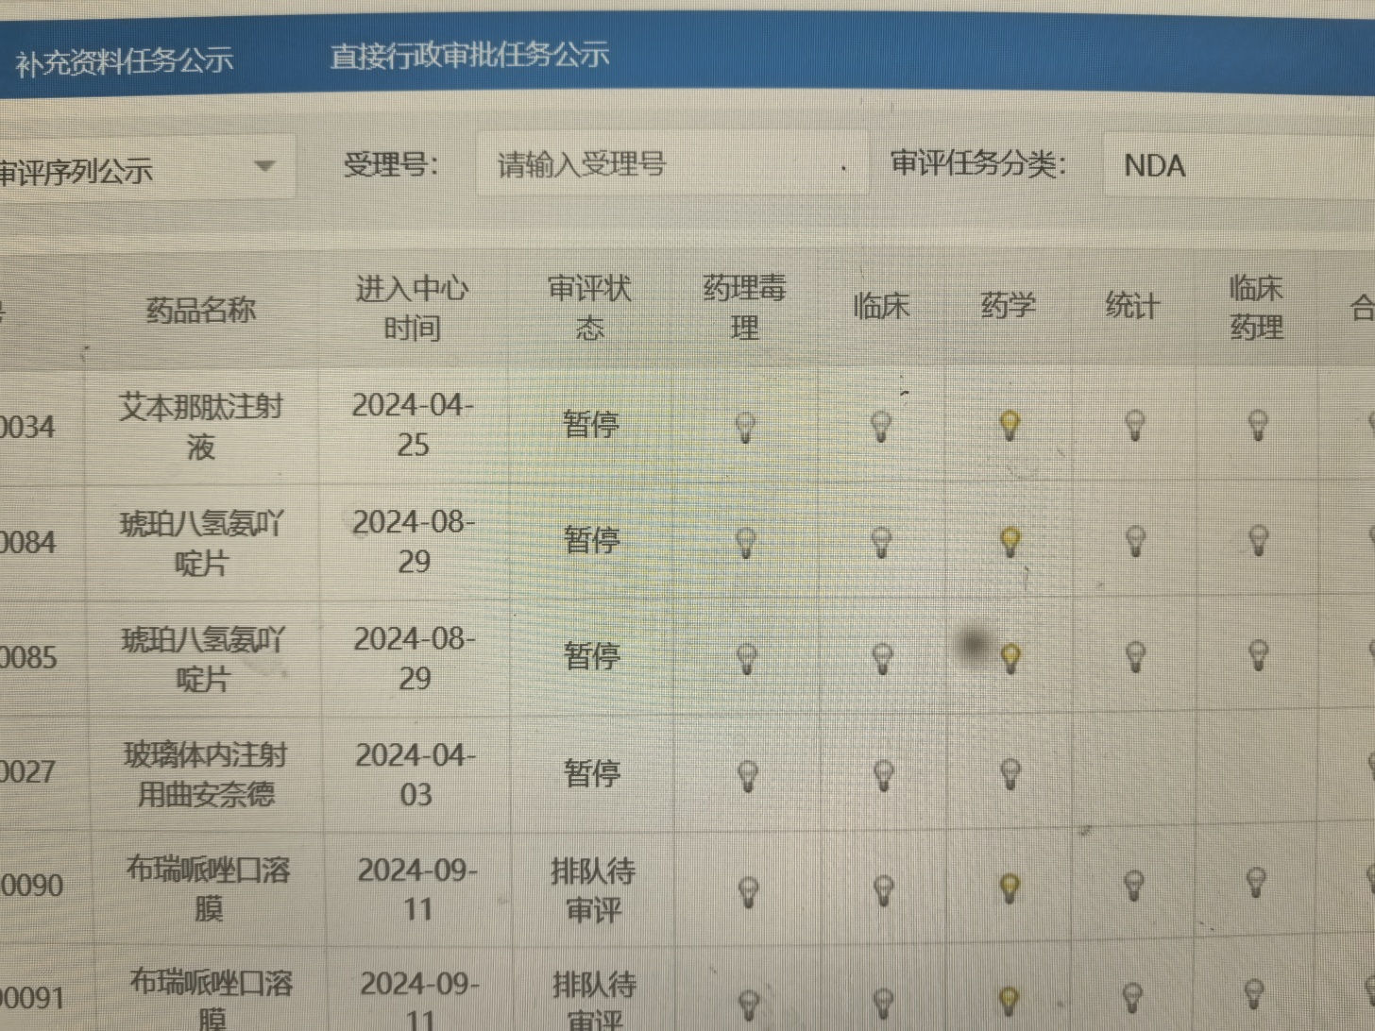Click the acceptance number ending 0034
1375x1031 pixels.
(27, 428)
